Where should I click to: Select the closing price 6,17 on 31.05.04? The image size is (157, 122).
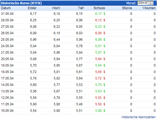tap(98, 14)
